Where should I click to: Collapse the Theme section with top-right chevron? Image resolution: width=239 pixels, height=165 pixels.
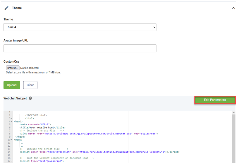coord(233,8)
